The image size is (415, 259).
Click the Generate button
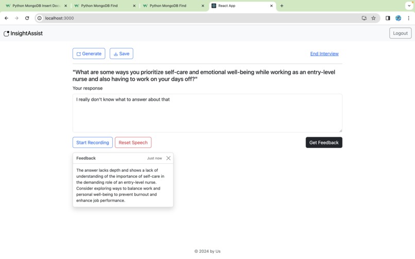pos(89,53)
